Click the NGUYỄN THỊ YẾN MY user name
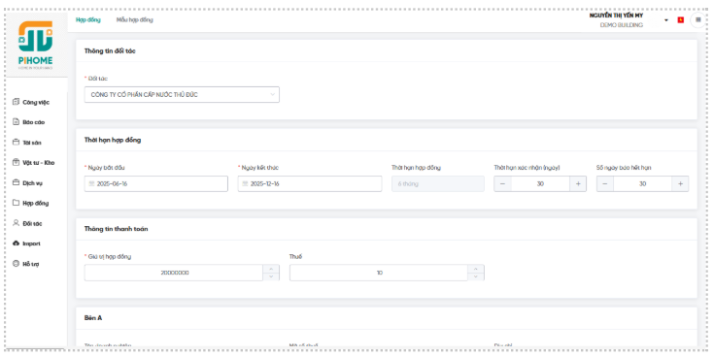The height and width of the screenshot is (357, 714). [616, 16]
